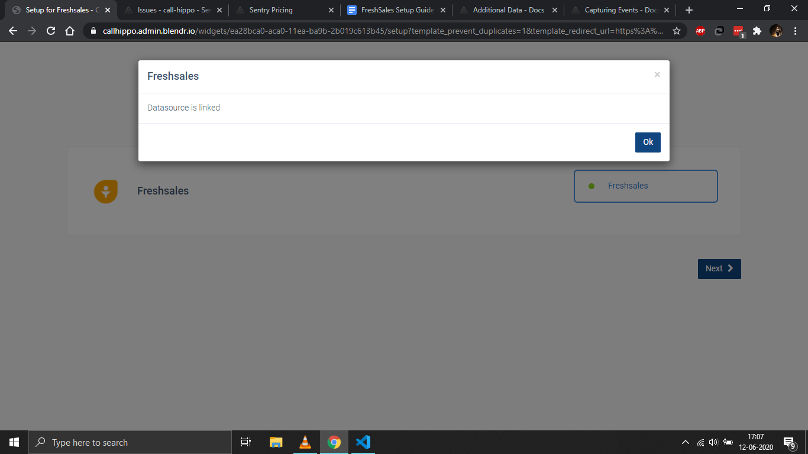Open the Adblock Plus extension
The height and width of the screenshot is (454, 808).
click(x=700, y=31)
